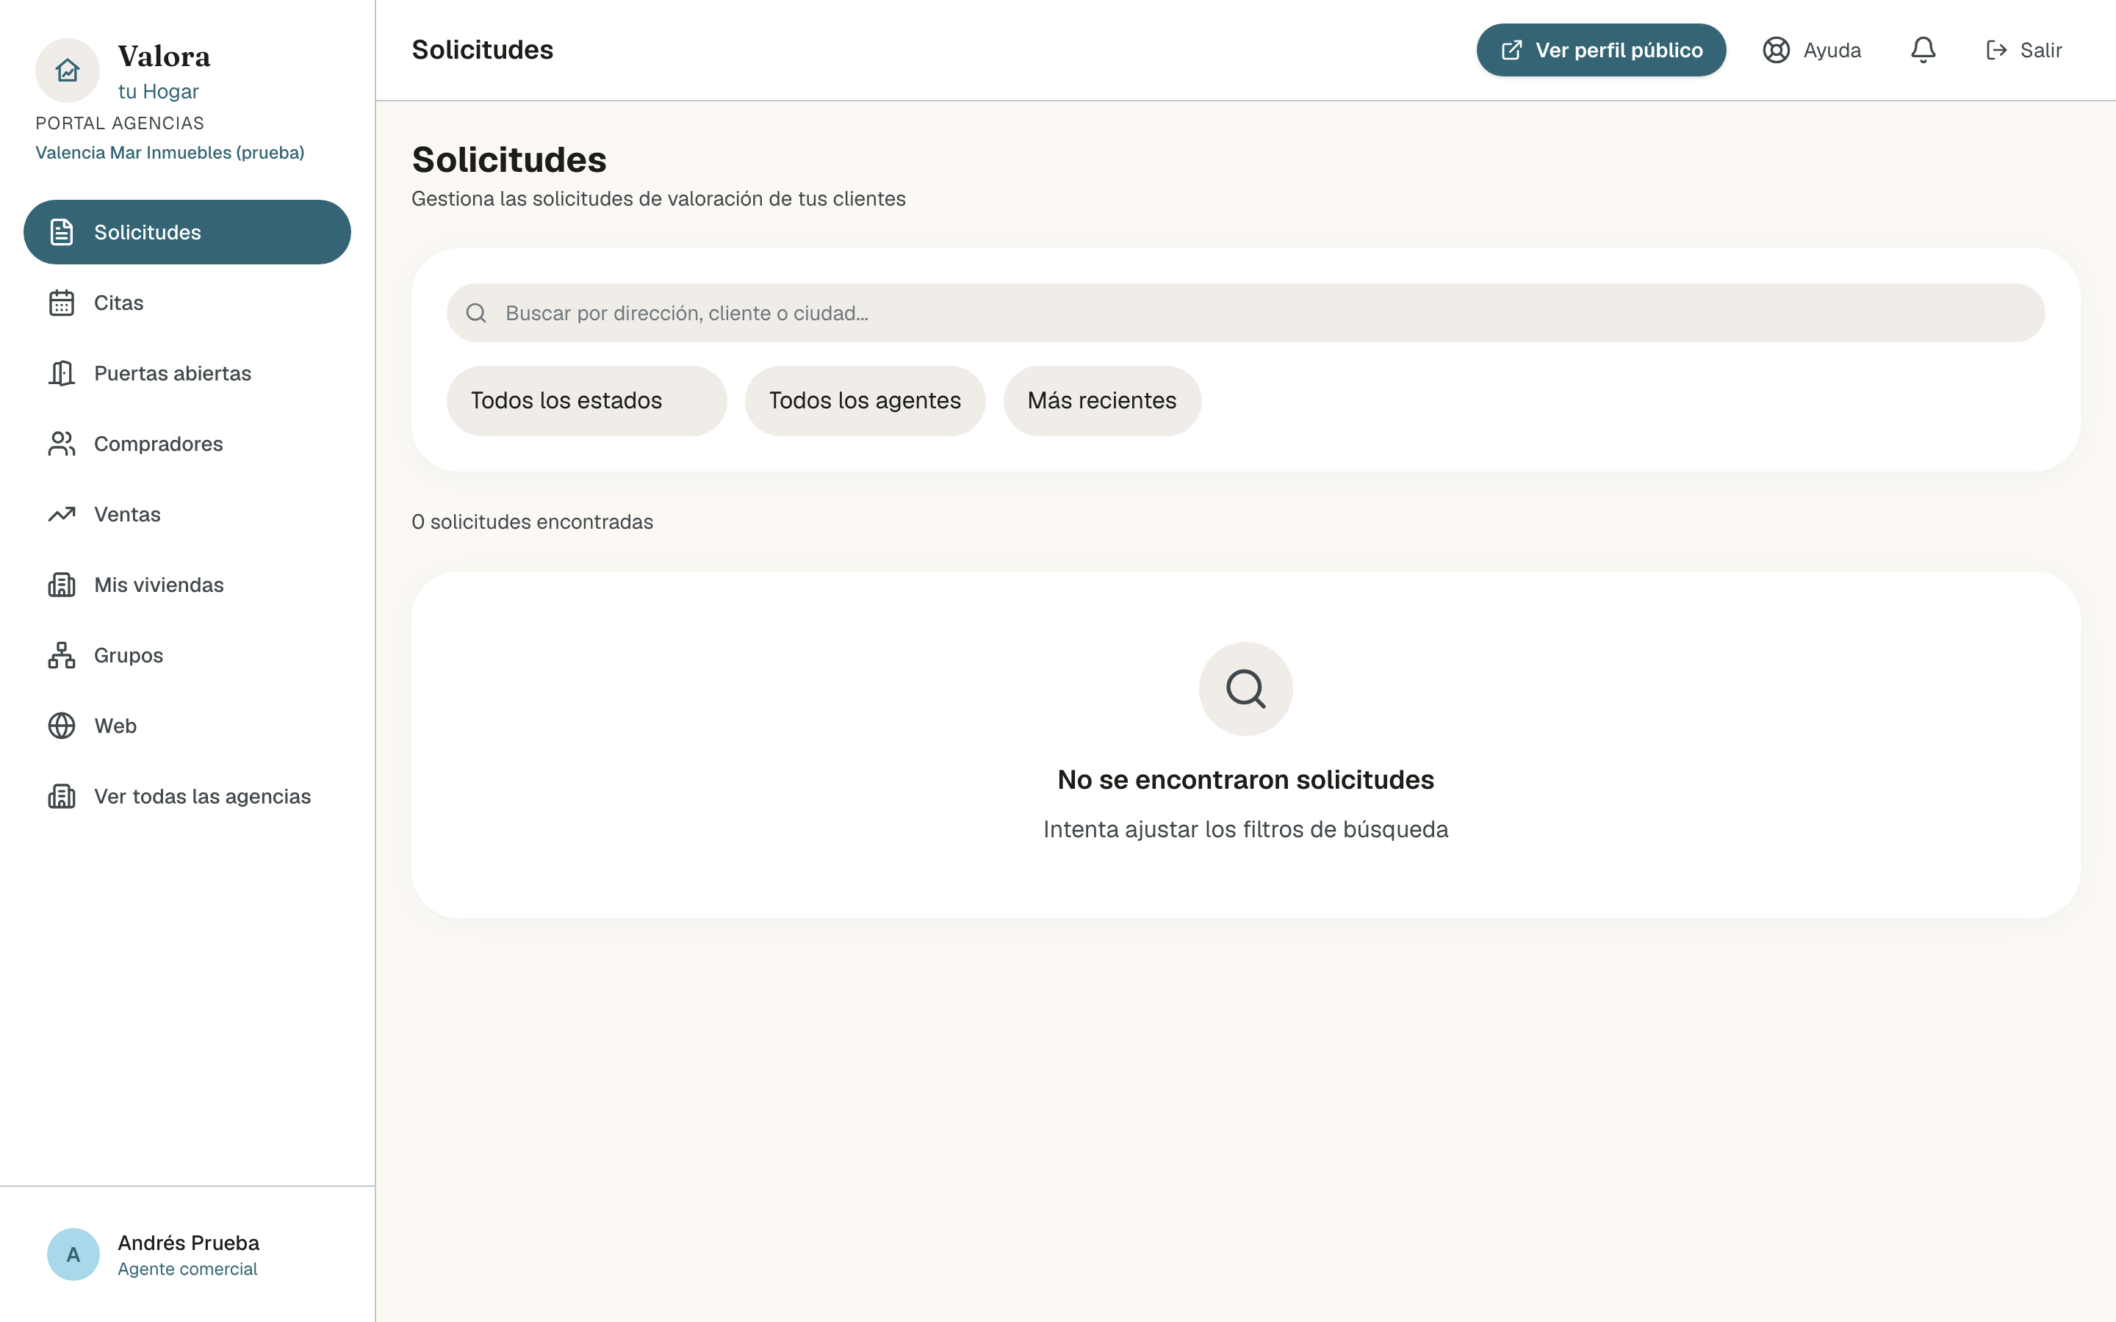Click Valencia Mar Inmuebles (prueba) agency link
Viewport: 2116px width, 1322px height.
click(x=170, y=153)
